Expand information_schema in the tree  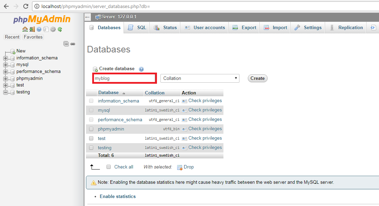[x=6, y=58]
